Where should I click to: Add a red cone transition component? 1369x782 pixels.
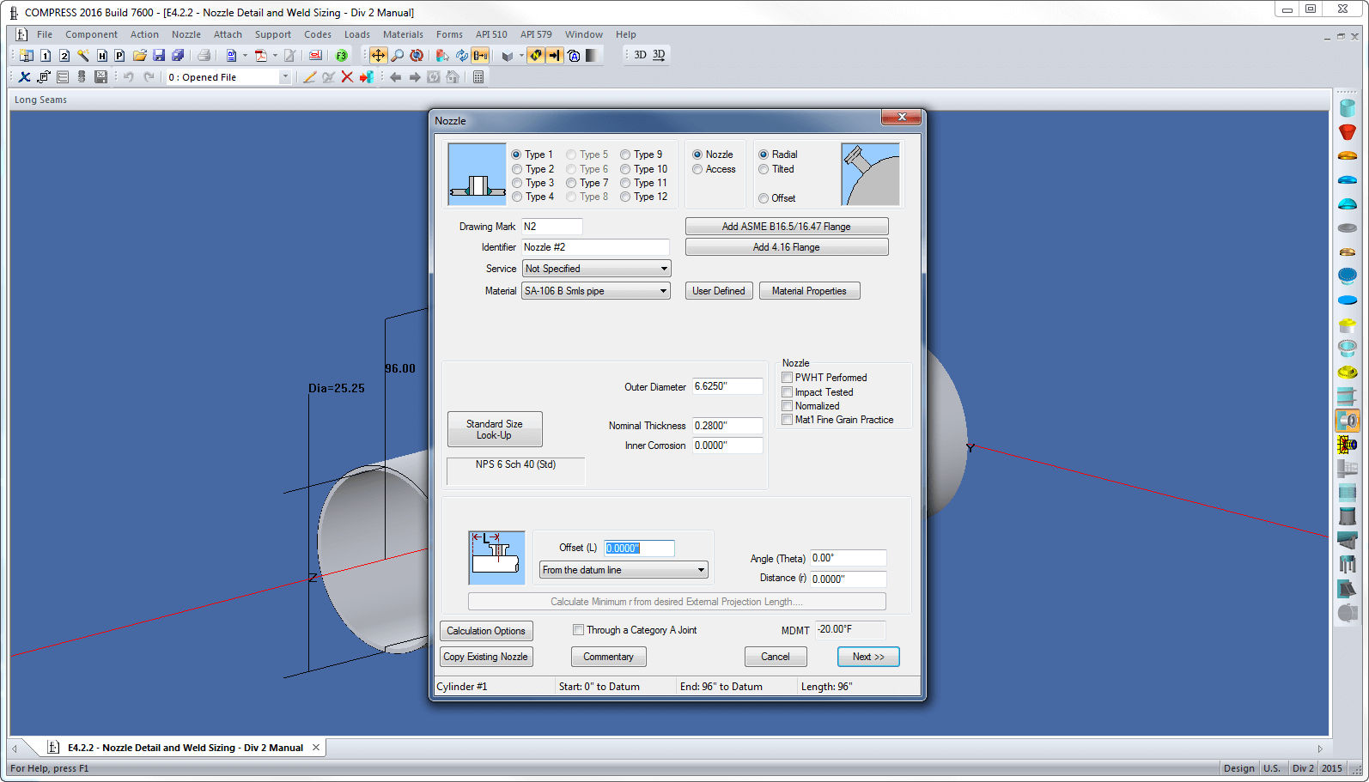(1347, 132)
